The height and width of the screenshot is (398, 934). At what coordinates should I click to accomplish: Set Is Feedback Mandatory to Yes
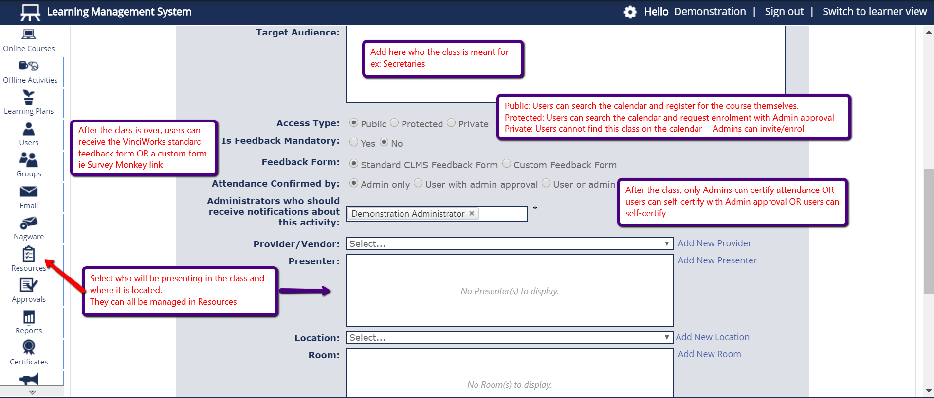click(x=354, y=142)
